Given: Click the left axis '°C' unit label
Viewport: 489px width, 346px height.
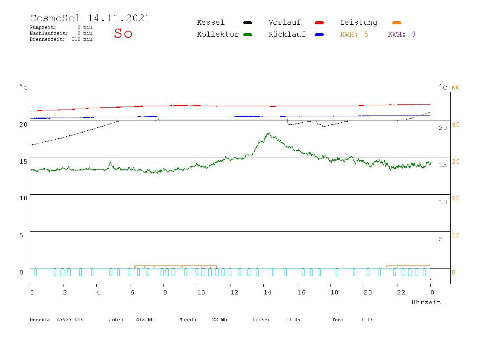Looking at the screenshot, I should (x=24, y=87).
